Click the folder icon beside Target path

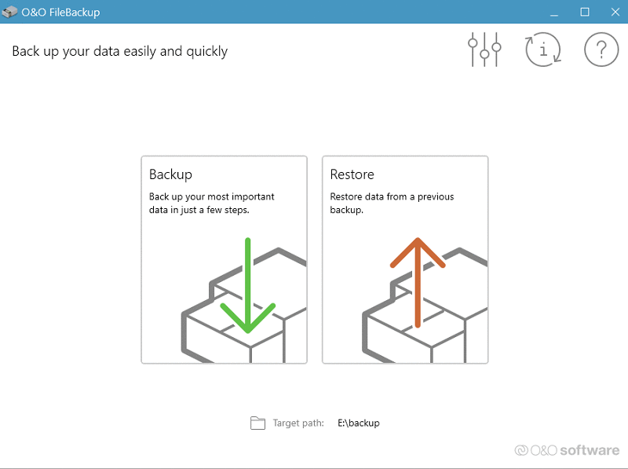coord(258,423)
